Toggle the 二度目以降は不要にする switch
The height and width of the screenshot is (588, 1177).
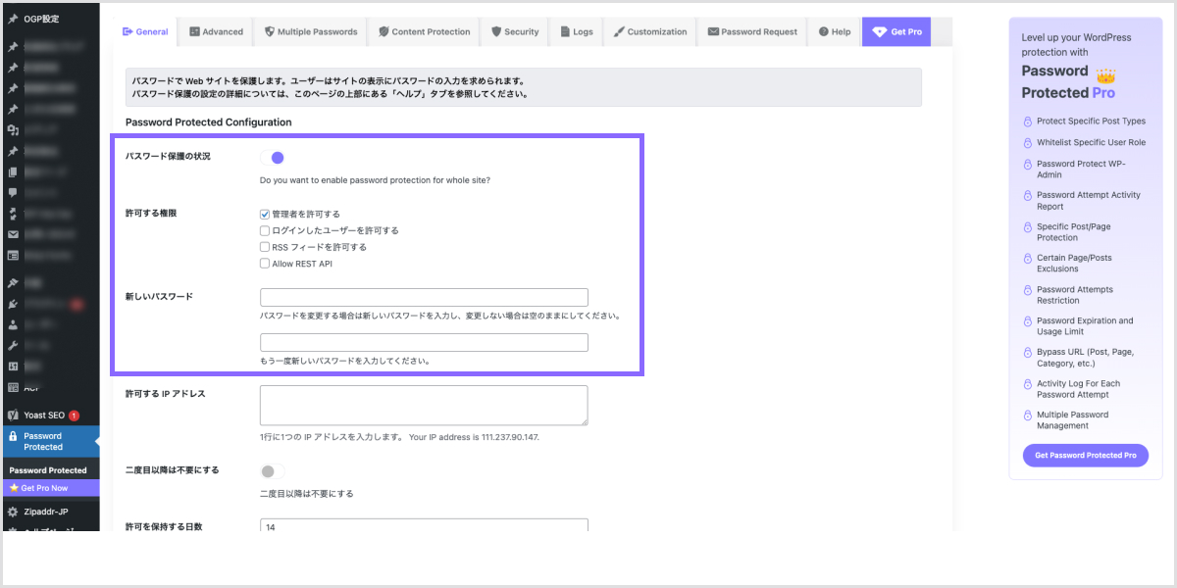(272, 471)
